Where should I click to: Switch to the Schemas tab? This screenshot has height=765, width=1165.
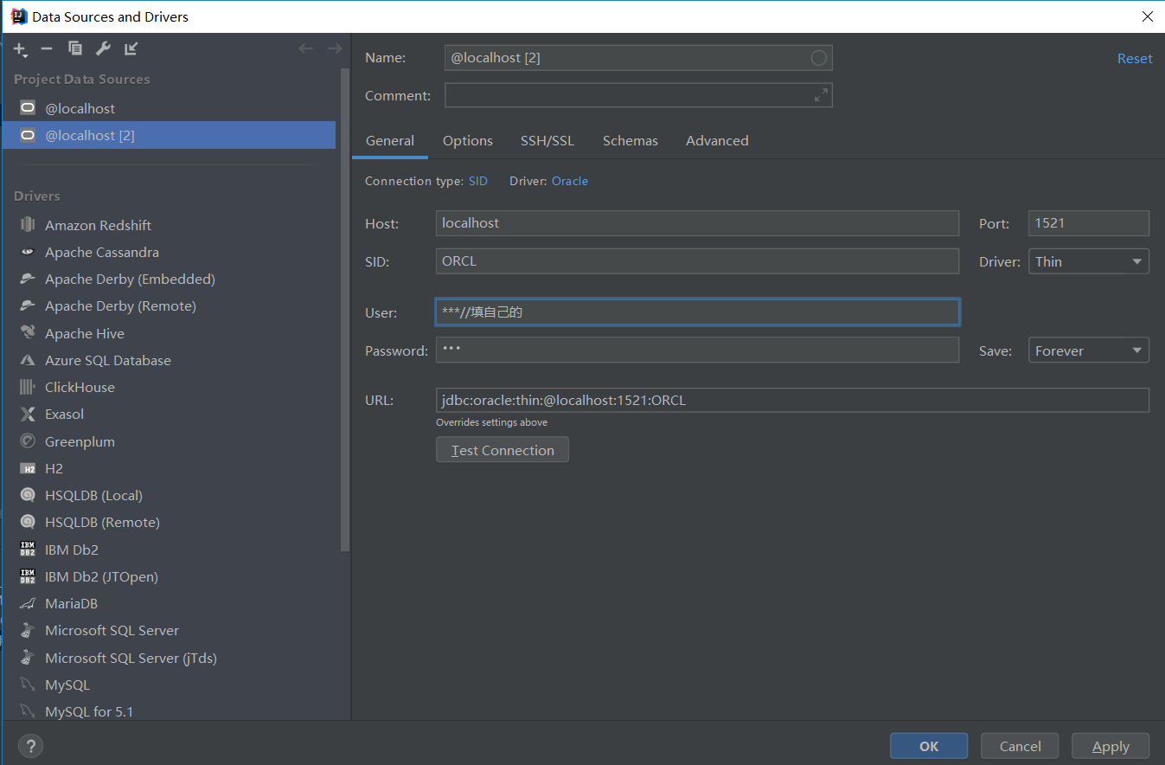[630, 140]
